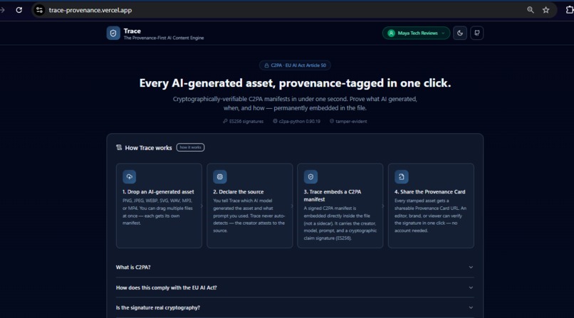Click the 'tamper-evident' label
This screenshot has width=574, height=318.
351,122
